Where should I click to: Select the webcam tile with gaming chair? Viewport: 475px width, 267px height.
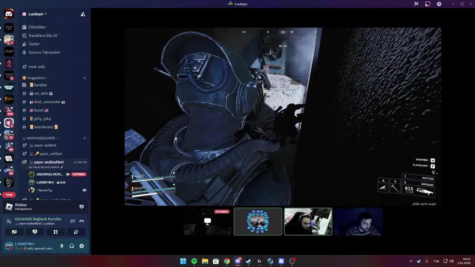point(308,221)
